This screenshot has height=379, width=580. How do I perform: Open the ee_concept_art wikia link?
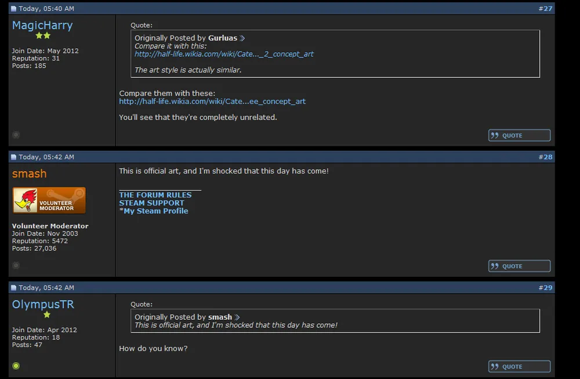(x=212, y=102)
